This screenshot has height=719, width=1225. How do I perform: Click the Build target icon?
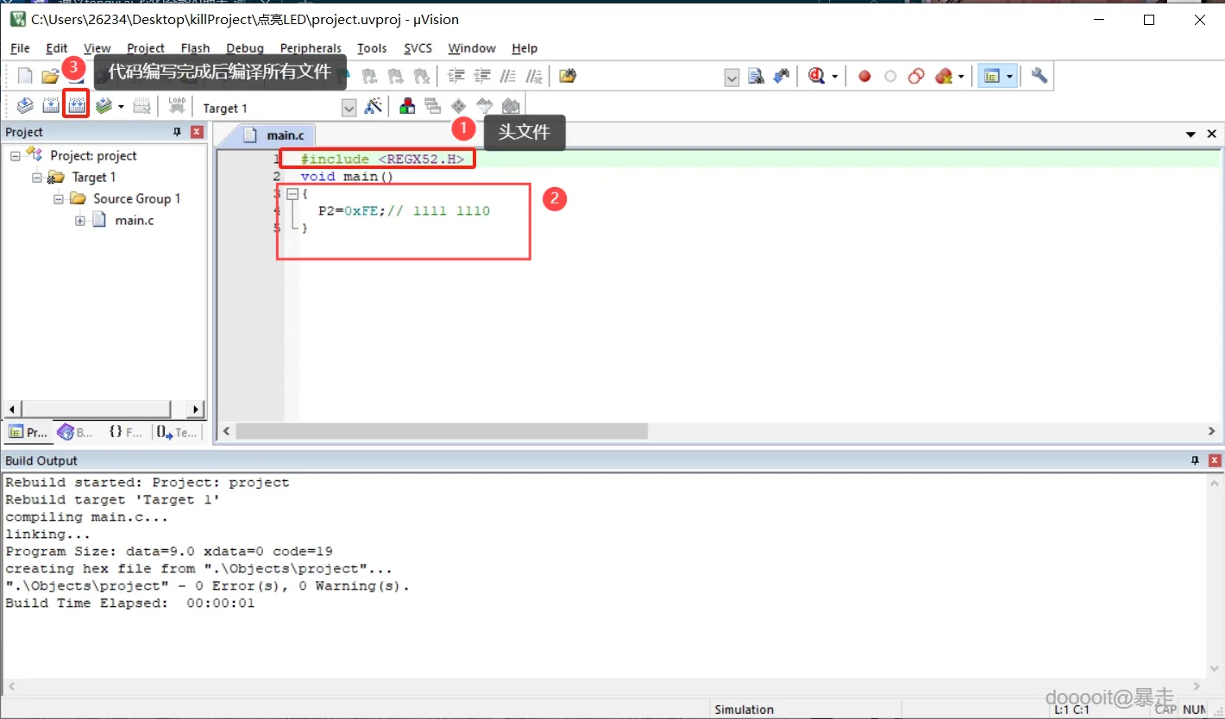[51, 106]
